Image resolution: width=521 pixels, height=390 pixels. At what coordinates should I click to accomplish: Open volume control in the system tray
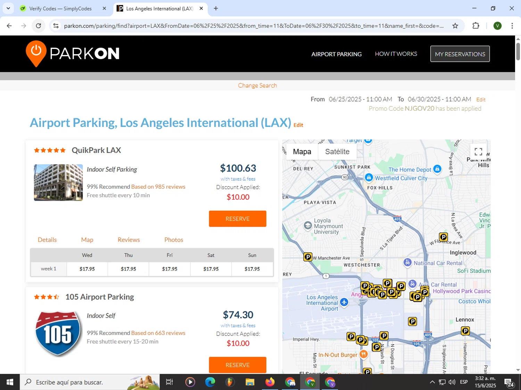click(x=452, y=382)
